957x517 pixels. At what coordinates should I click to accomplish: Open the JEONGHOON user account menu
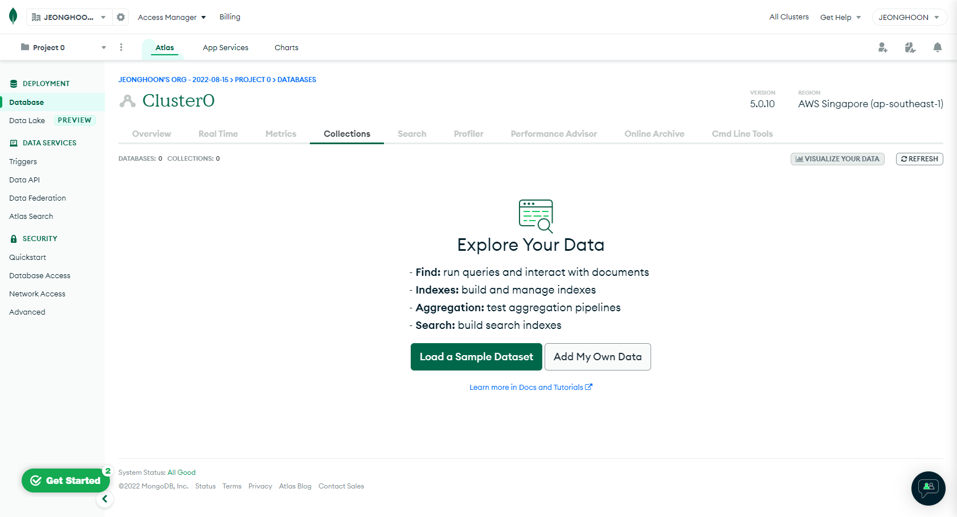coord(909,17)
